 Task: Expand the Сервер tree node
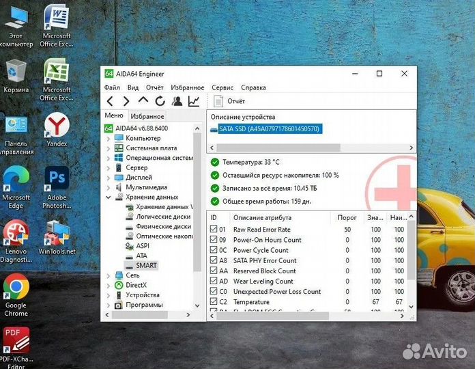click(109, 167)
